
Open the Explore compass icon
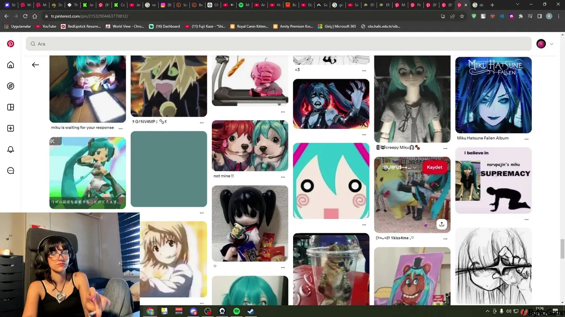[x=11, y=86]
